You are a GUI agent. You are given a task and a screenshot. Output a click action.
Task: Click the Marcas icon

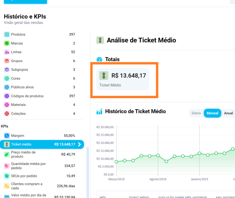click(6, 43)
